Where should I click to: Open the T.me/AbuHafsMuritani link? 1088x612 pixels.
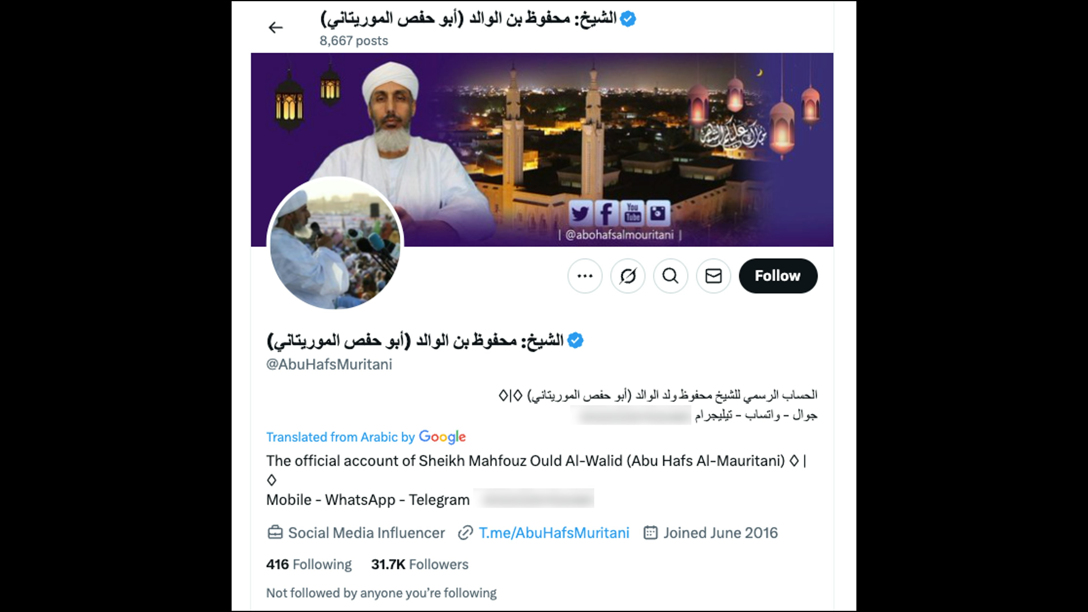554,533
